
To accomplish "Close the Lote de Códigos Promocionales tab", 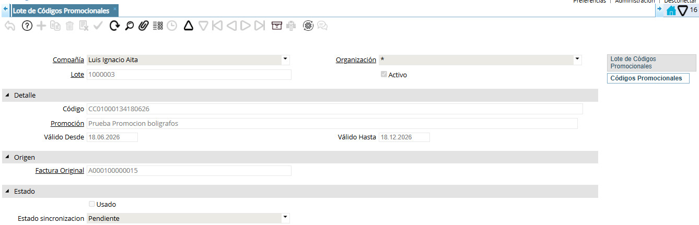I will (x=115, y=9).
